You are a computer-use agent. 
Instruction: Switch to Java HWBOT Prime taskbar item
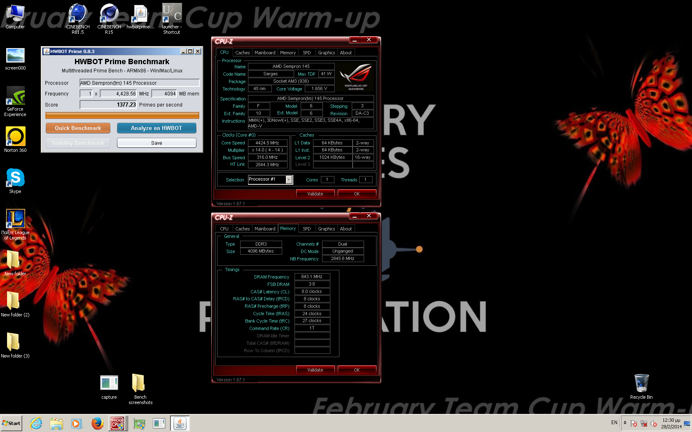click(180, 423)
